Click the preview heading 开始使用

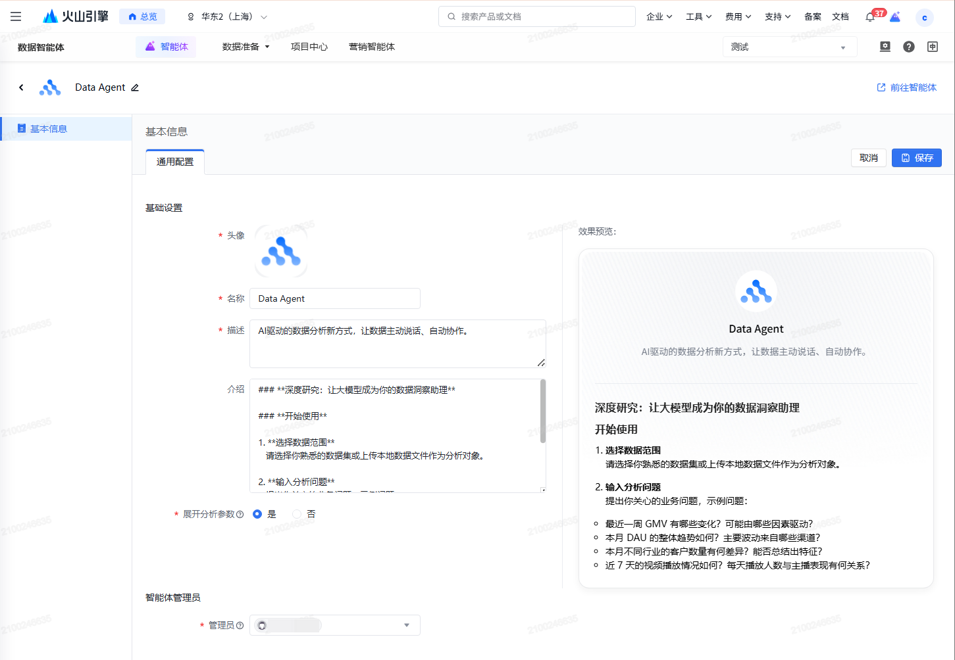[x=616, y=429]
